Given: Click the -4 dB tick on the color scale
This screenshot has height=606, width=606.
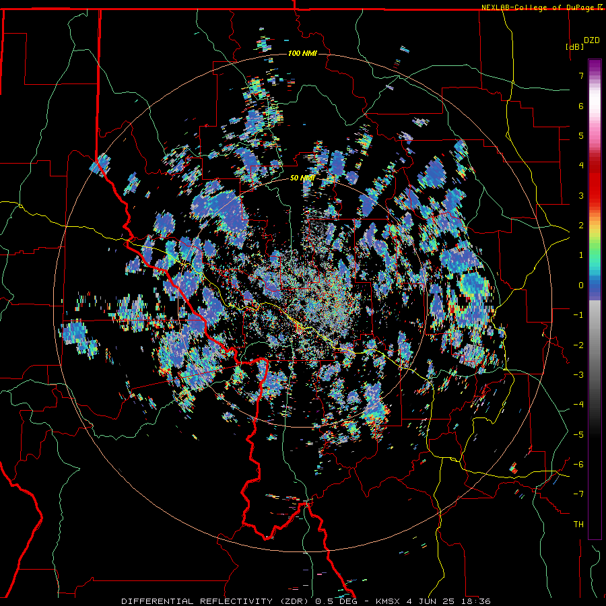Looking at the screenshot, I should coord(578,405).
